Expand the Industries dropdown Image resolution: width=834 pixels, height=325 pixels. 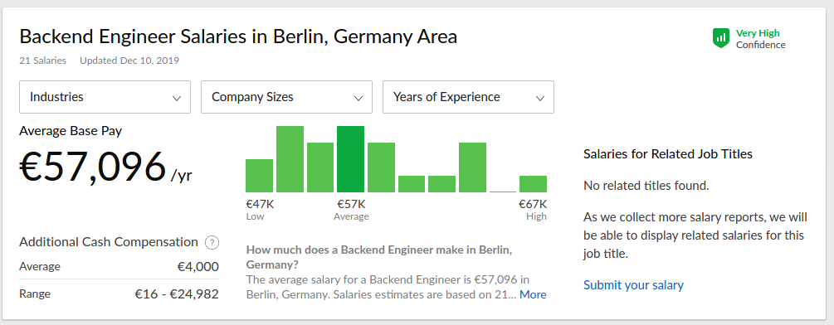[x=105, y=97]
